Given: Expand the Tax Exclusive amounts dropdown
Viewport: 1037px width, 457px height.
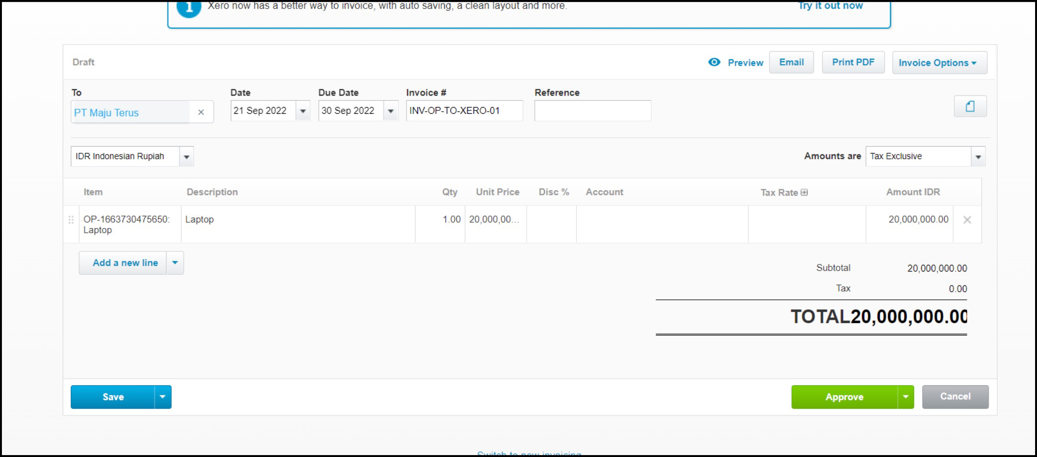Looking at the screenshot, I should click(x=978, y=157).
